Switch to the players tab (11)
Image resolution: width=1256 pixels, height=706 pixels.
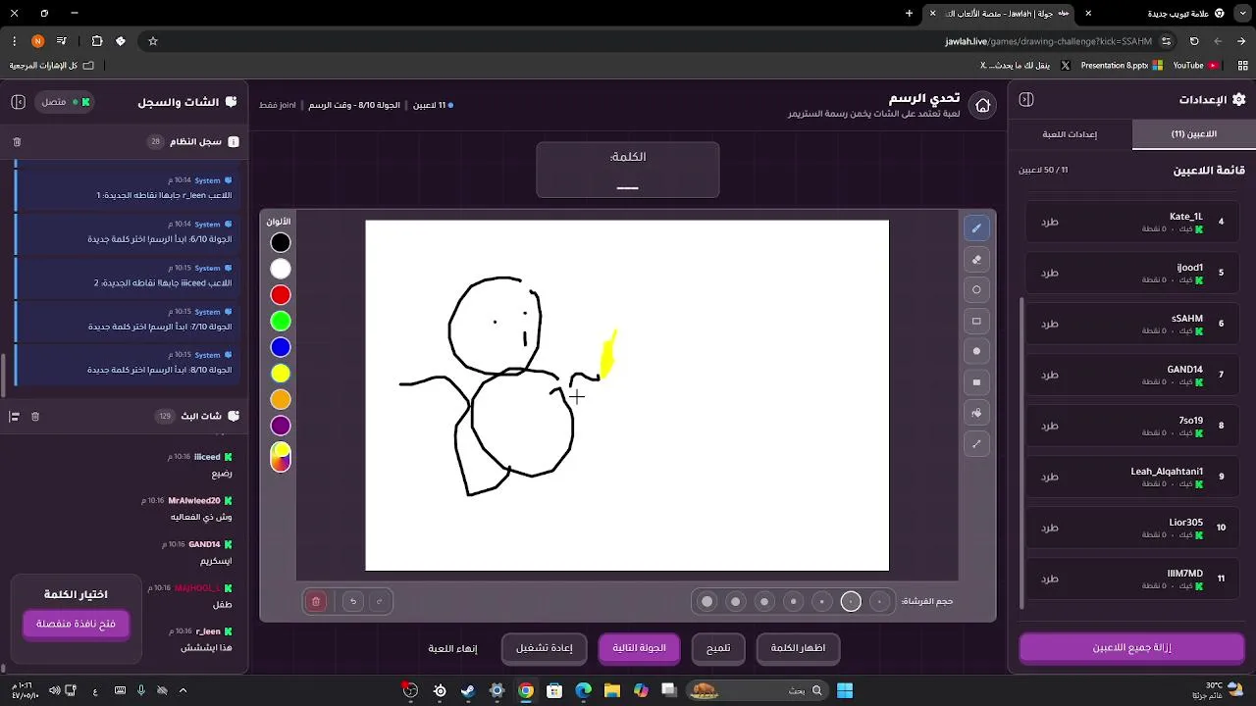point(1193,134)
